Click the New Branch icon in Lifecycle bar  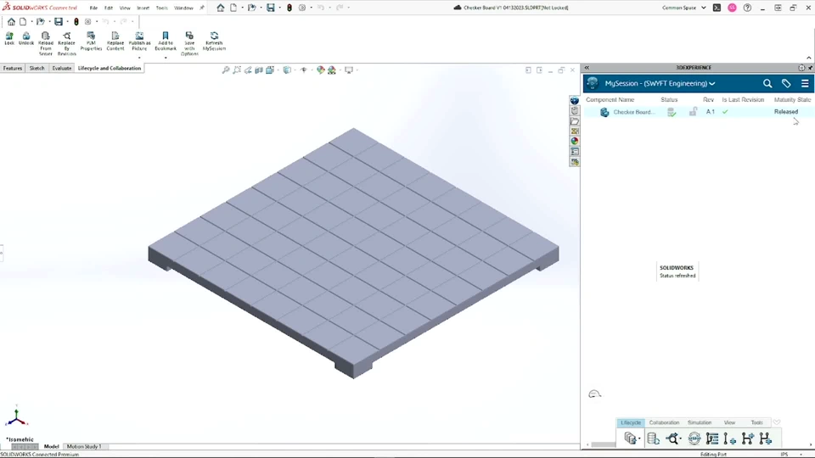pyautogui.click(x=747, y=438)
